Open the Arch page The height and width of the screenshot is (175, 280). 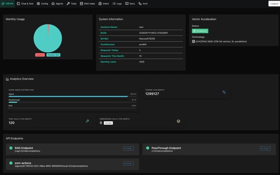pos(143,3)
